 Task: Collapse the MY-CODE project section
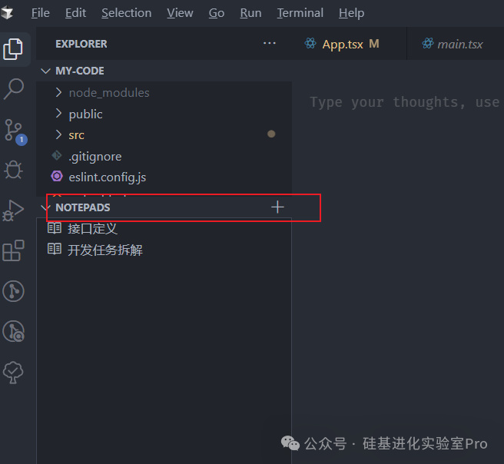[x=79, y=71]
